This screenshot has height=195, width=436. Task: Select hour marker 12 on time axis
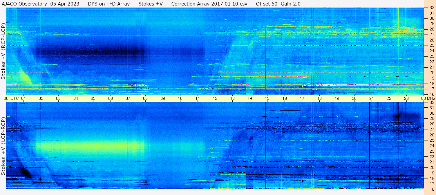click(215, 98)
